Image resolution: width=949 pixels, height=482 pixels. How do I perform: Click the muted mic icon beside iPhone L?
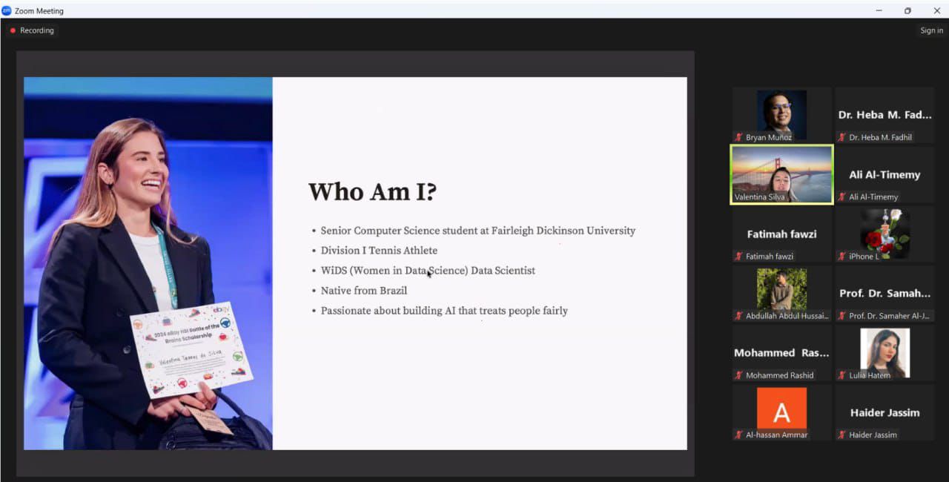[842, 257]
